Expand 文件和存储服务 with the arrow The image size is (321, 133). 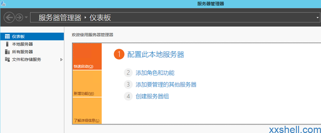61,60
